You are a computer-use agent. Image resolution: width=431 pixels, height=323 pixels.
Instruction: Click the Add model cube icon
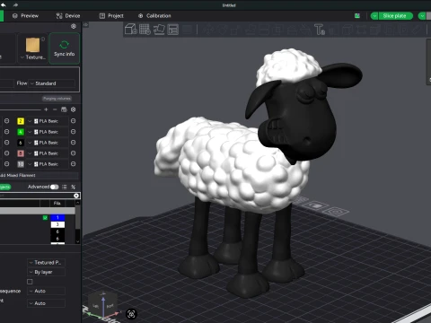131,30
